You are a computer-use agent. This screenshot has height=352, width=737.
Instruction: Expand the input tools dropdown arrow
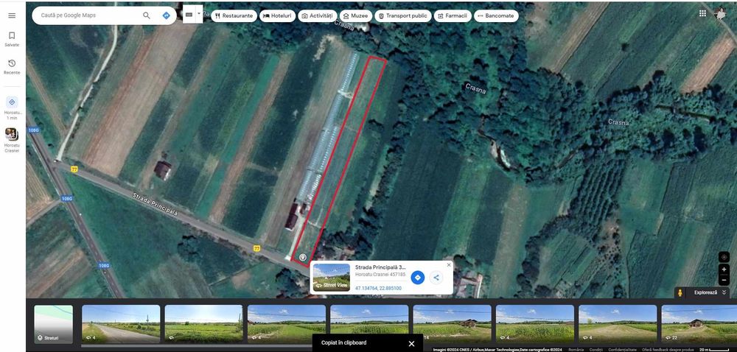tap(199, 15)
